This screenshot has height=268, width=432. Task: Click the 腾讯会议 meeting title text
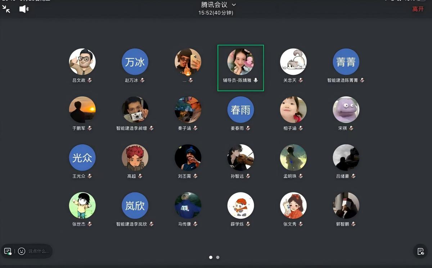[x=214, y=5]
